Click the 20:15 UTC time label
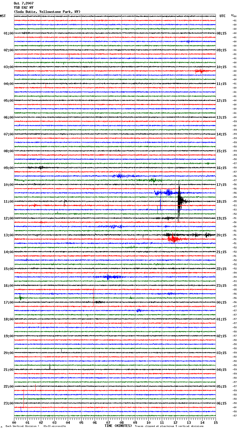238x430 pixels. coord(221,235)
